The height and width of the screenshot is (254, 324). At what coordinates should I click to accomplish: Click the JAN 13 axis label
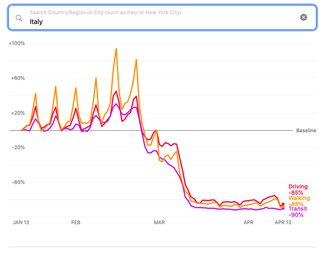point(21,223)
